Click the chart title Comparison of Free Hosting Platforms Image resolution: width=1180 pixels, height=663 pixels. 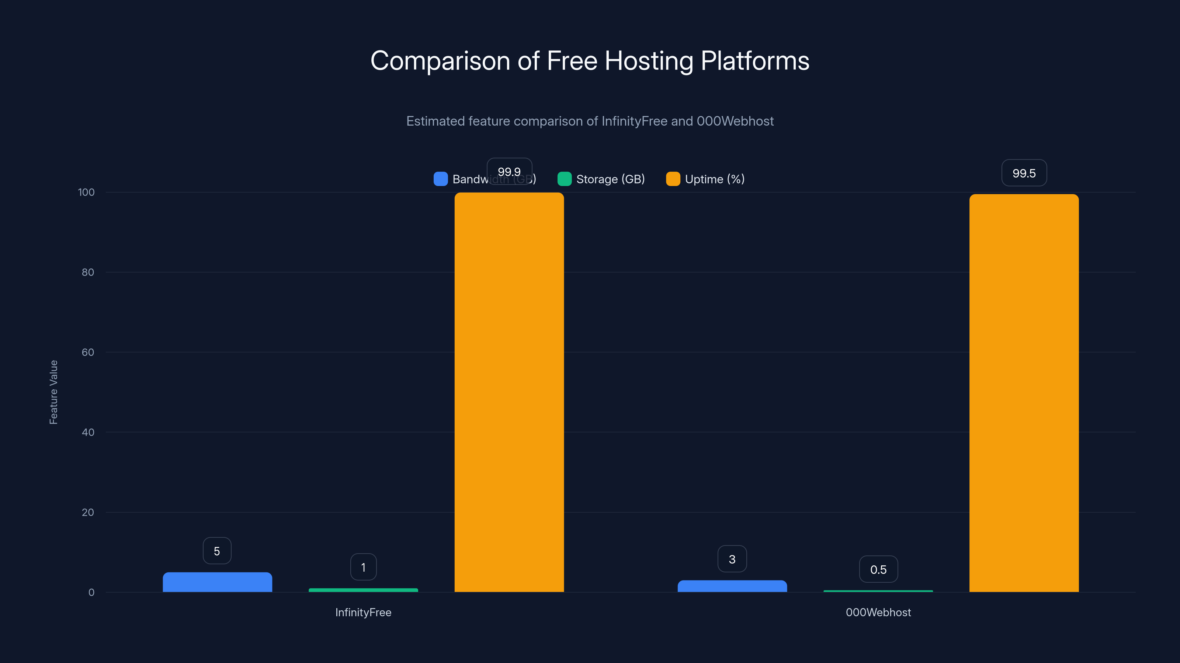tap(590, 60)
